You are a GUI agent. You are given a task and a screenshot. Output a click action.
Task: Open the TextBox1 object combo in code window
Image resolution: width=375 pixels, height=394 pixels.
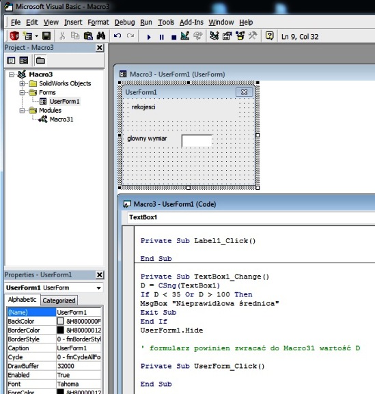(251, 217)
